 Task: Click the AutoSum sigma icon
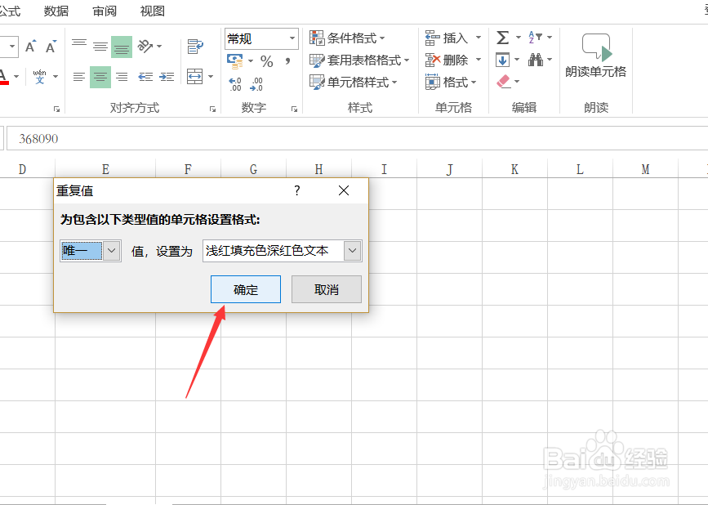[503, 38]
